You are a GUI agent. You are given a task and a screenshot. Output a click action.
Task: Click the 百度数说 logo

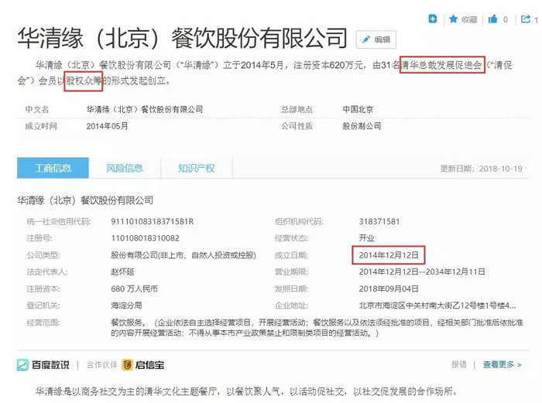click(x=43, y=364)
